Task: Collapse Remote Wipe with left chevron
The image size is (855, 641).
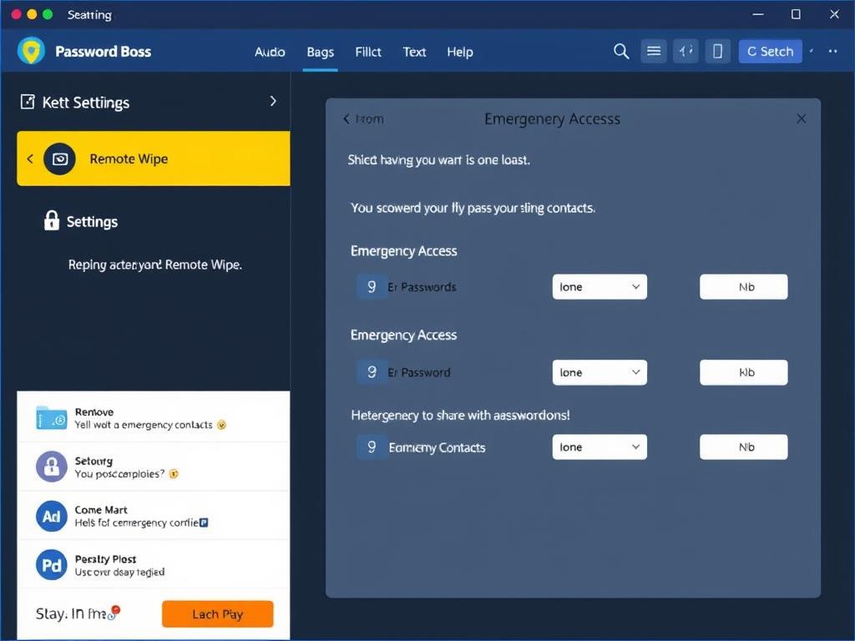Action: click(30, 159)
